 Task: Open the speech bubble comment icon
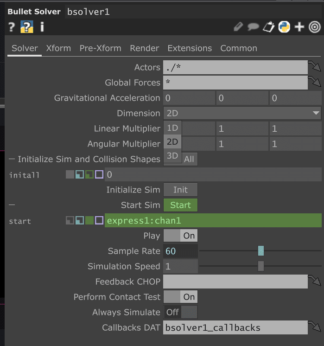pyautogui.click(x=253, y=27)
